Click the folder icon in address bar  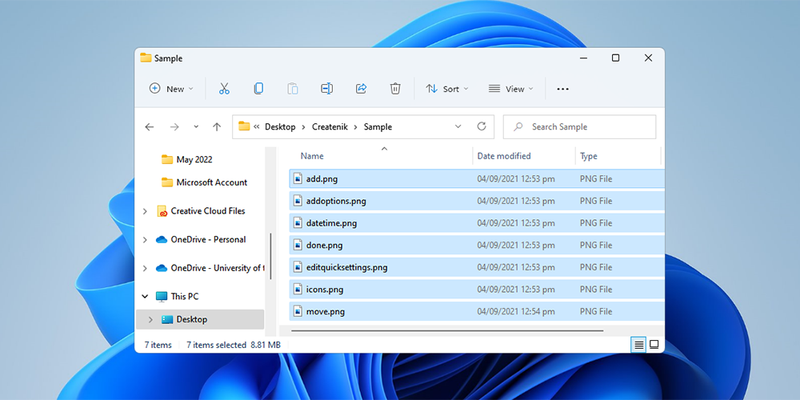(244, 126)
